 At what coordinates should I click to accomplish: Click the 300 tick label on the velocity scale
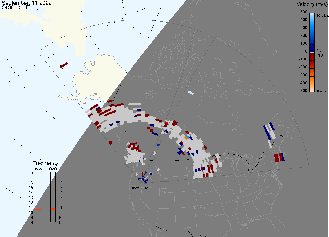click(x=304, y=28)
